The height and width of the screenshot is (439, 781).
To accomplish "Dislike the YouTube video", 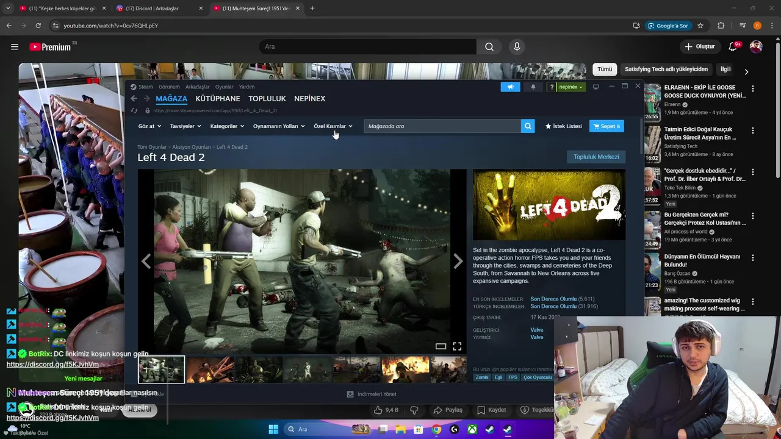I will tap(414, 410).
